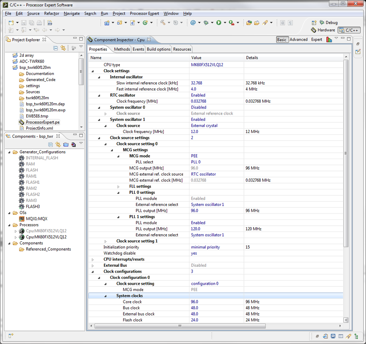This screenshot has width=366, height=344.
Task: Click the RTC oscillator Enabled value
Action: [198, 95]
